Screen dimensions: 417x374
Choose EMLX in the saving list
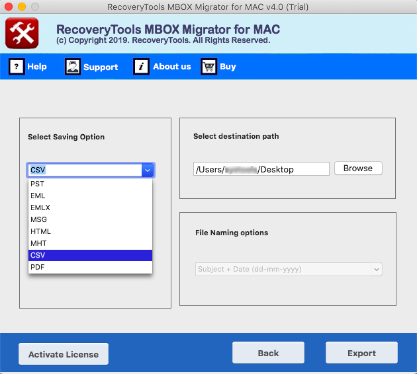(90, 207)
